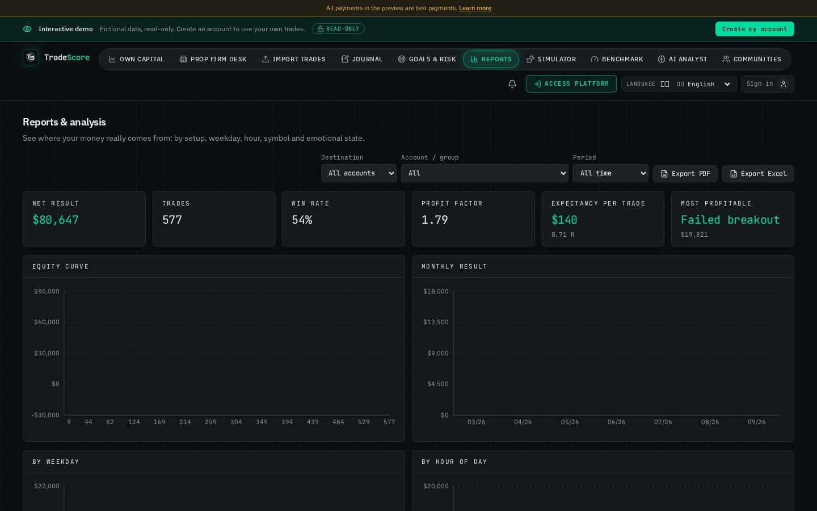
Task: Click the 09/26 month label on the chart
Action: click(x=757, y=422)
